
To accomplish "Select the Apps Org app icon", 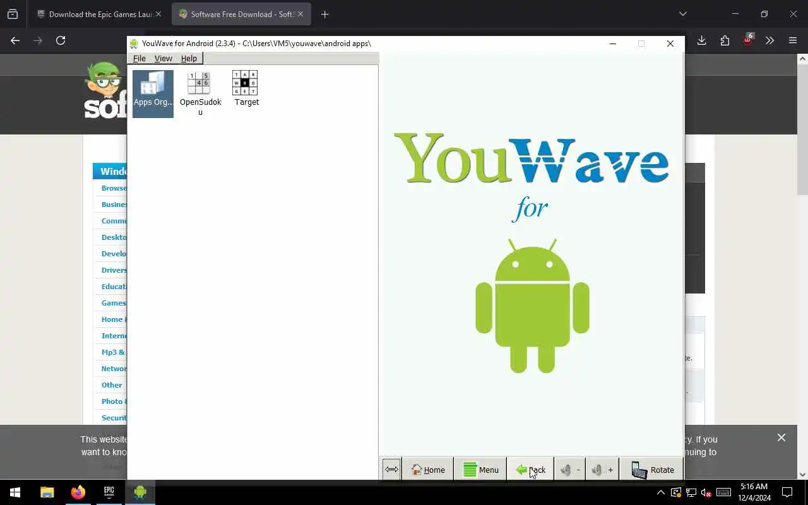I will [153, 93].
